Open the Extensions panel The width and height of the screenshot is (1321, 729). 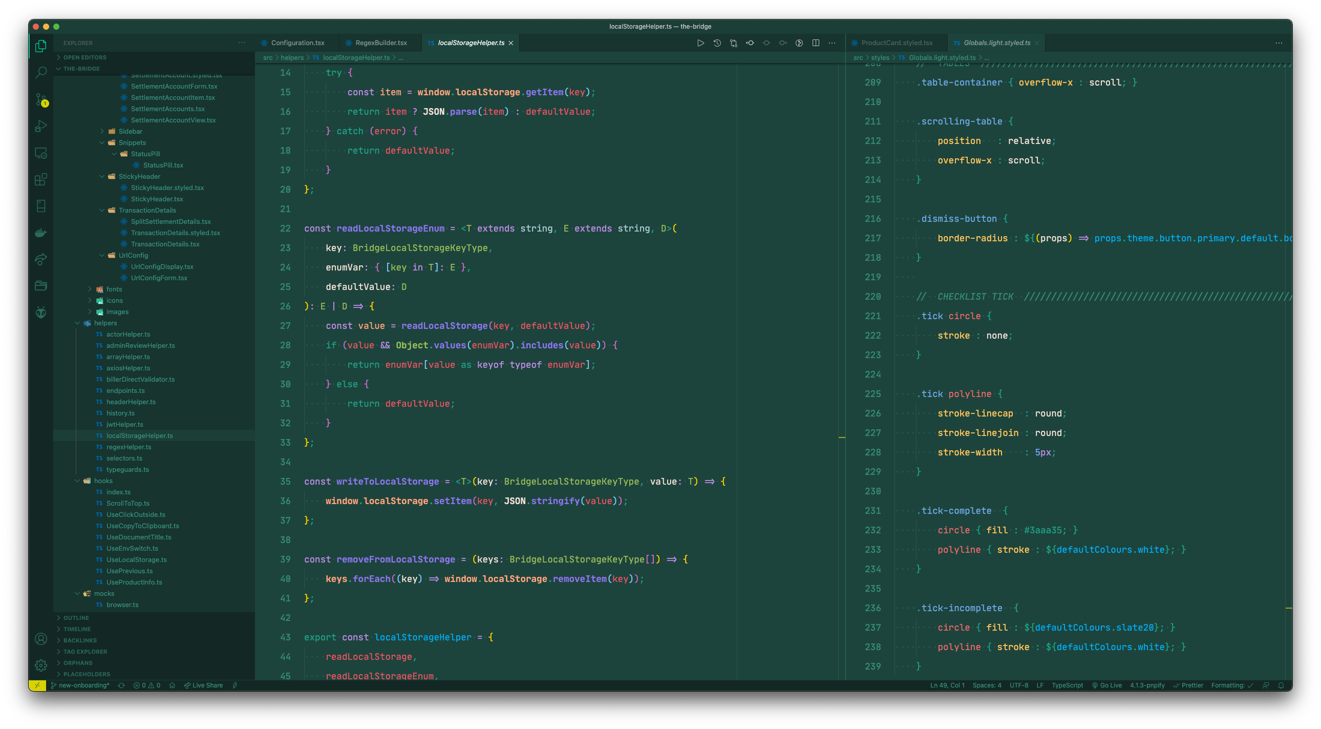[40, 179]
